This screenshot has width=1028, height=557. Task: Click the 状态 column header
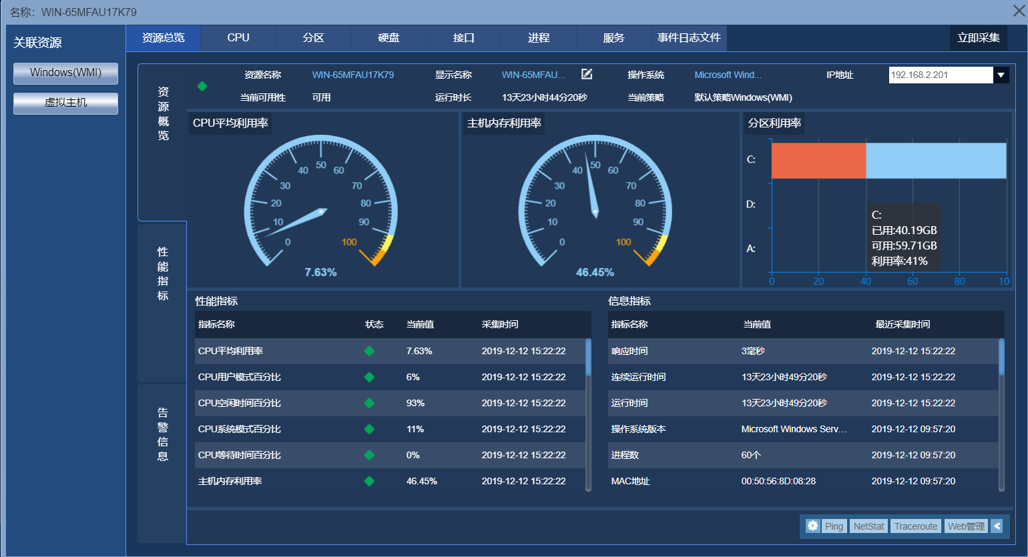[x=374, y=324]
